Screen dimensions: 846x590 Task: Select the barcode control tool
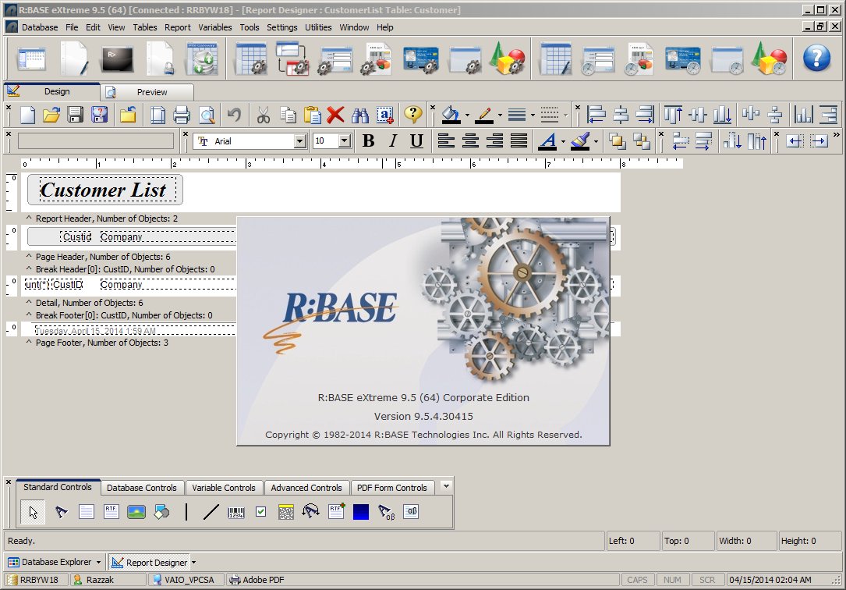point(235,512)
